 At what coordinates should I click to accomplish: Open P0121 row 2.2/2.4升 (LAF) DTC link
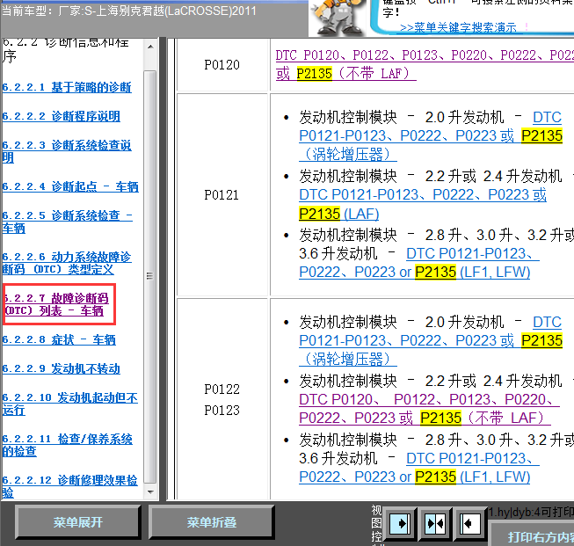[423, 204]
